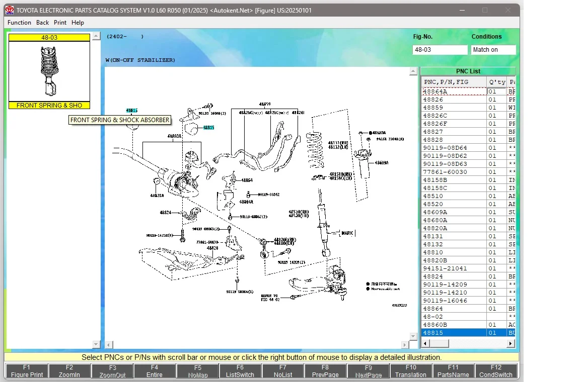
Task: Click the 48860B label in the diagram
Action: [x=174, y=136]
